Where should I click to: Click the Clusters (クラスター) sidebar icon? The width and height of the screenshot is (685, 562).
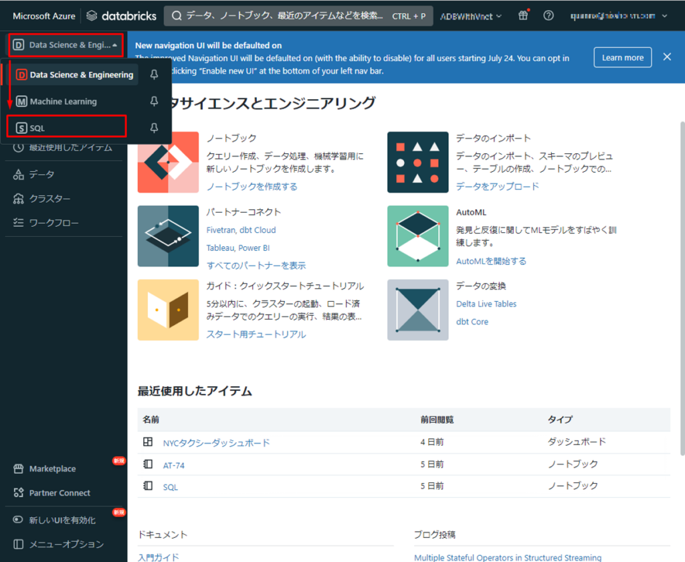tap(19, 199)
